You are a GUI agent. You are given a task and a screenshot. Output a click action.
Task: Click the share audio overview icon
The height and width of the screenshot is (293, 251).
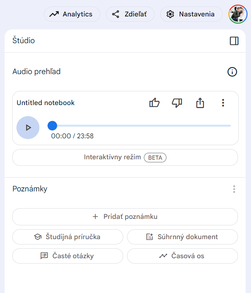tap(200, 103)
